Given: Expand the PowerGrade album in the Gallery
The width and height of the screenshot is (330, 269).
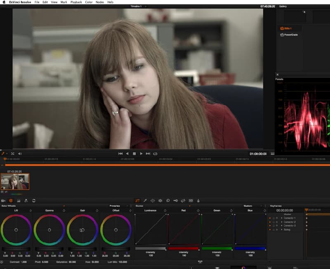Looking at the screenshot, I should 290,35.
